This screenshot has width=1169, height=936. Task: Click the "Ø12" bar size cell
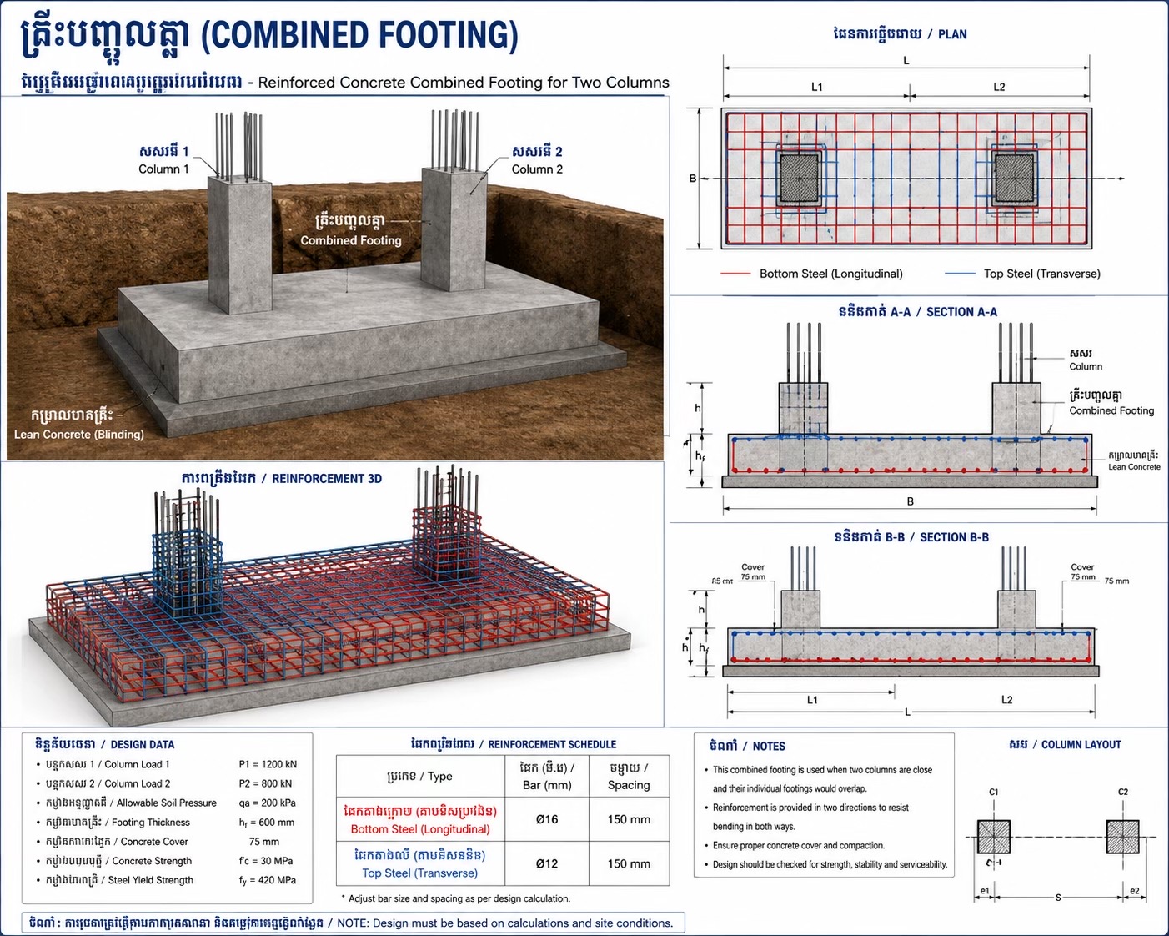[x=547, y=863]
